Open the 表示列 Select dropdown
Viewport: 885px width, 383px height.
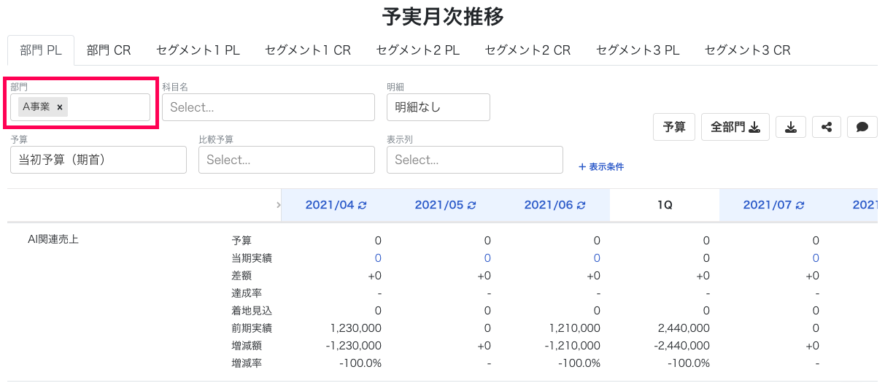(x=474, y=160)
